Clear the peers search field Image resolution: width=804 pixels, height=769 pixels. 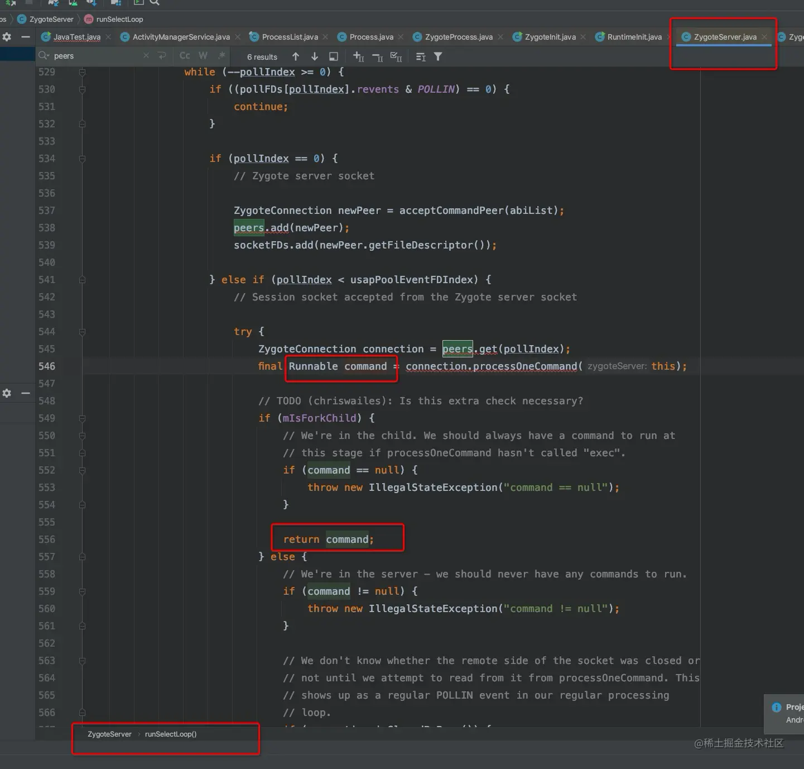tap(146, 55)
